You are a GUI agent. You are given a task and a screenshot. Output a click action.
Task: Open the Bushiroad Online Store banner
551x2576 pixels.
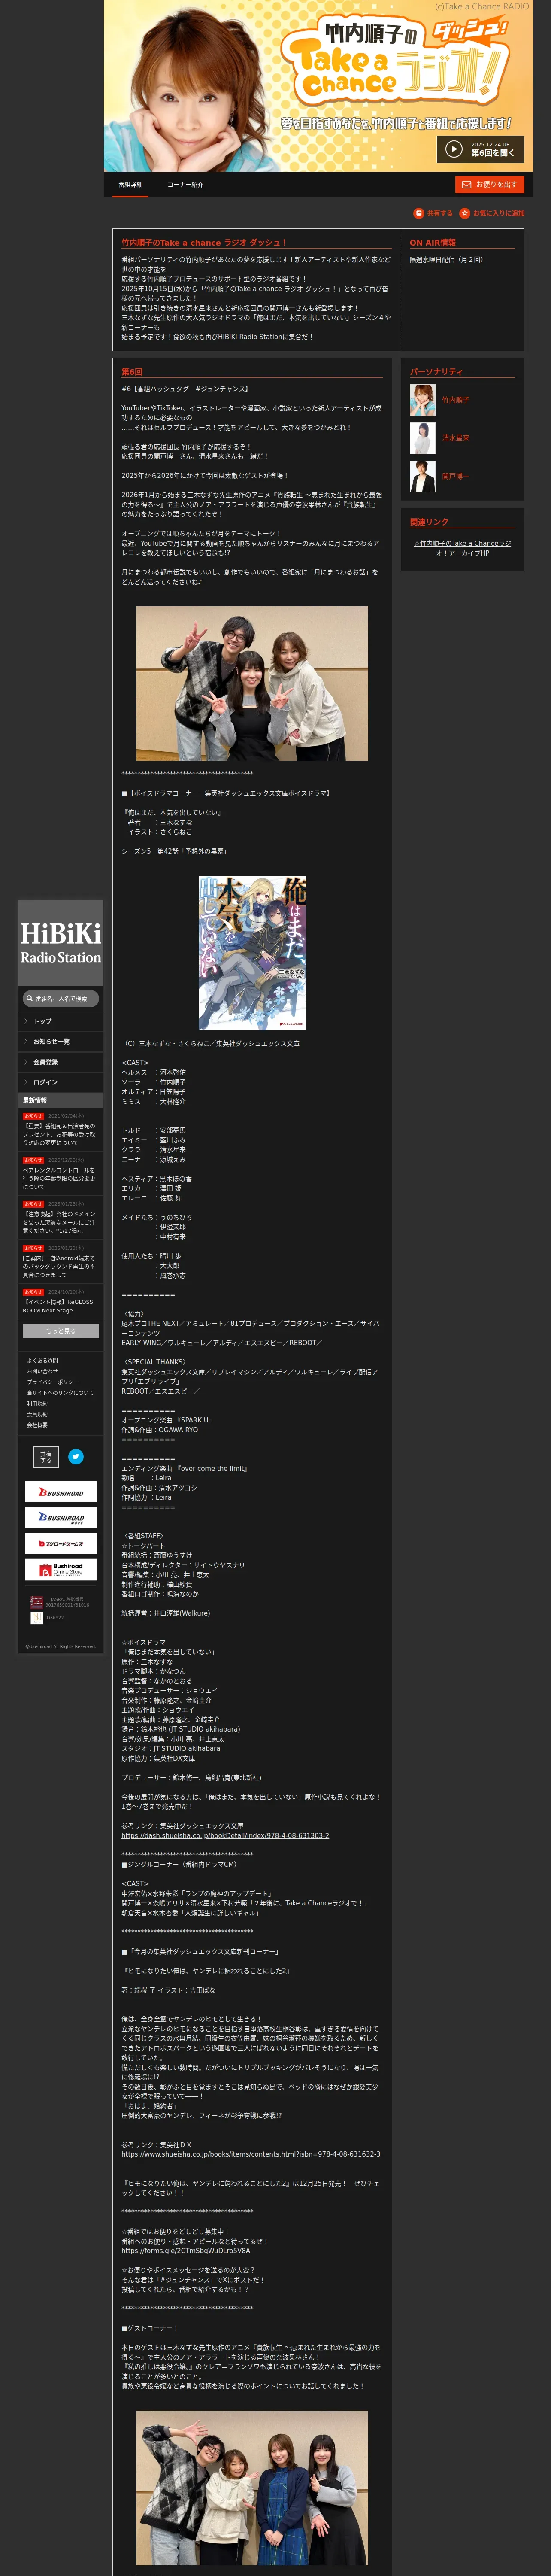click(61, 1569)
